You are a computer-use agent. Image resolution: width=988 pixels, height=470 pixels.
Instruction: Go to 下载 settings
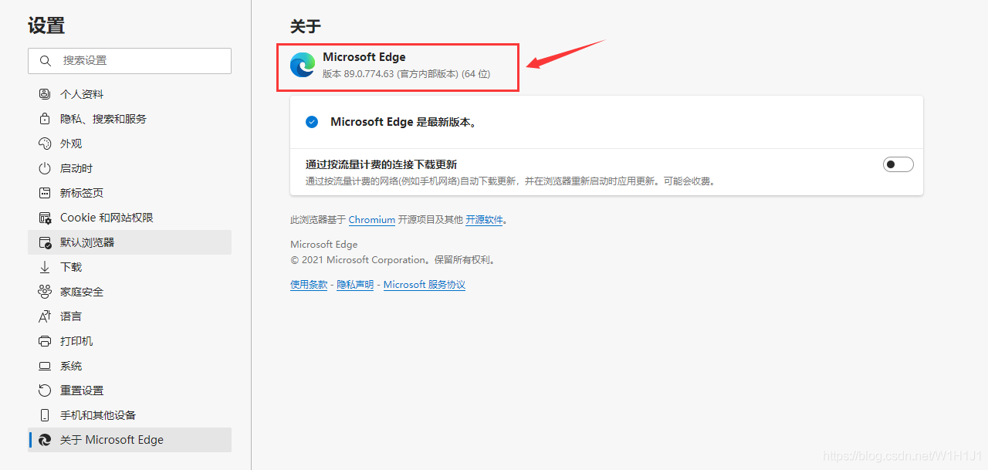pyautogui.click(x=130, y=267)
